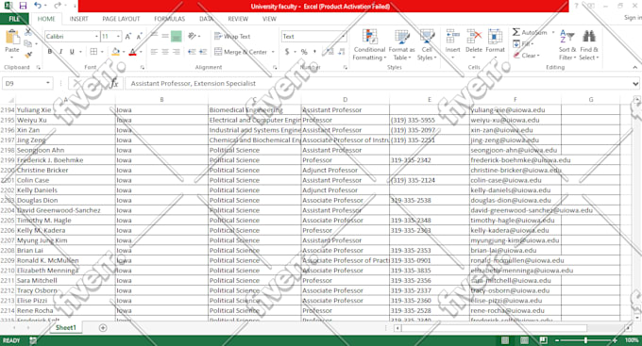Save the workbook with the floppy disk icon

pyautogui.click(x=23, y=6)
